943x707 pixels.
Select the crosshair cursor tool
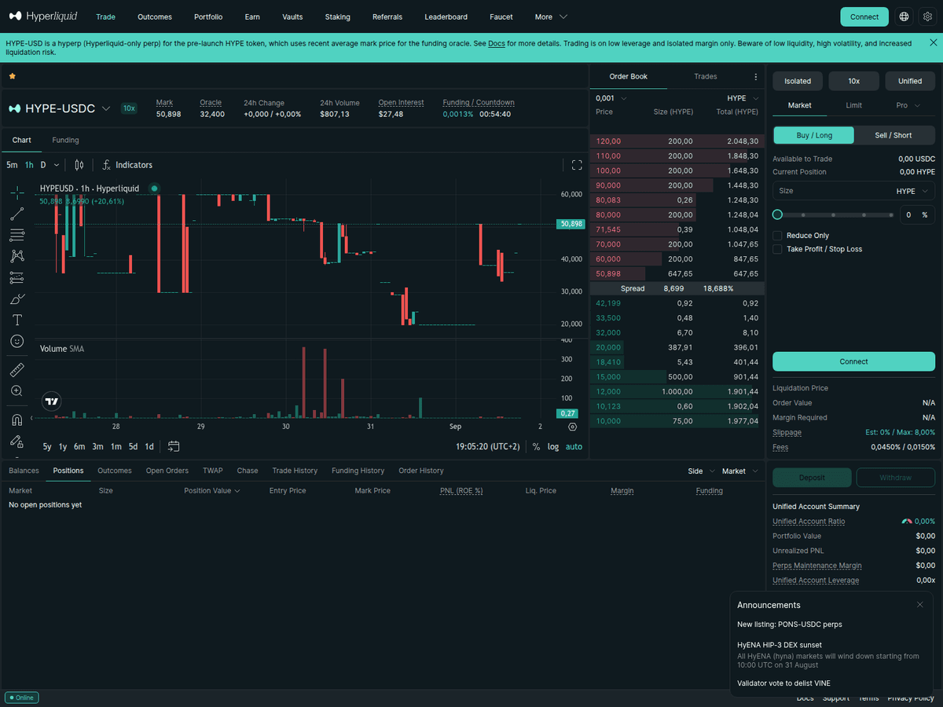pos(17,192)
